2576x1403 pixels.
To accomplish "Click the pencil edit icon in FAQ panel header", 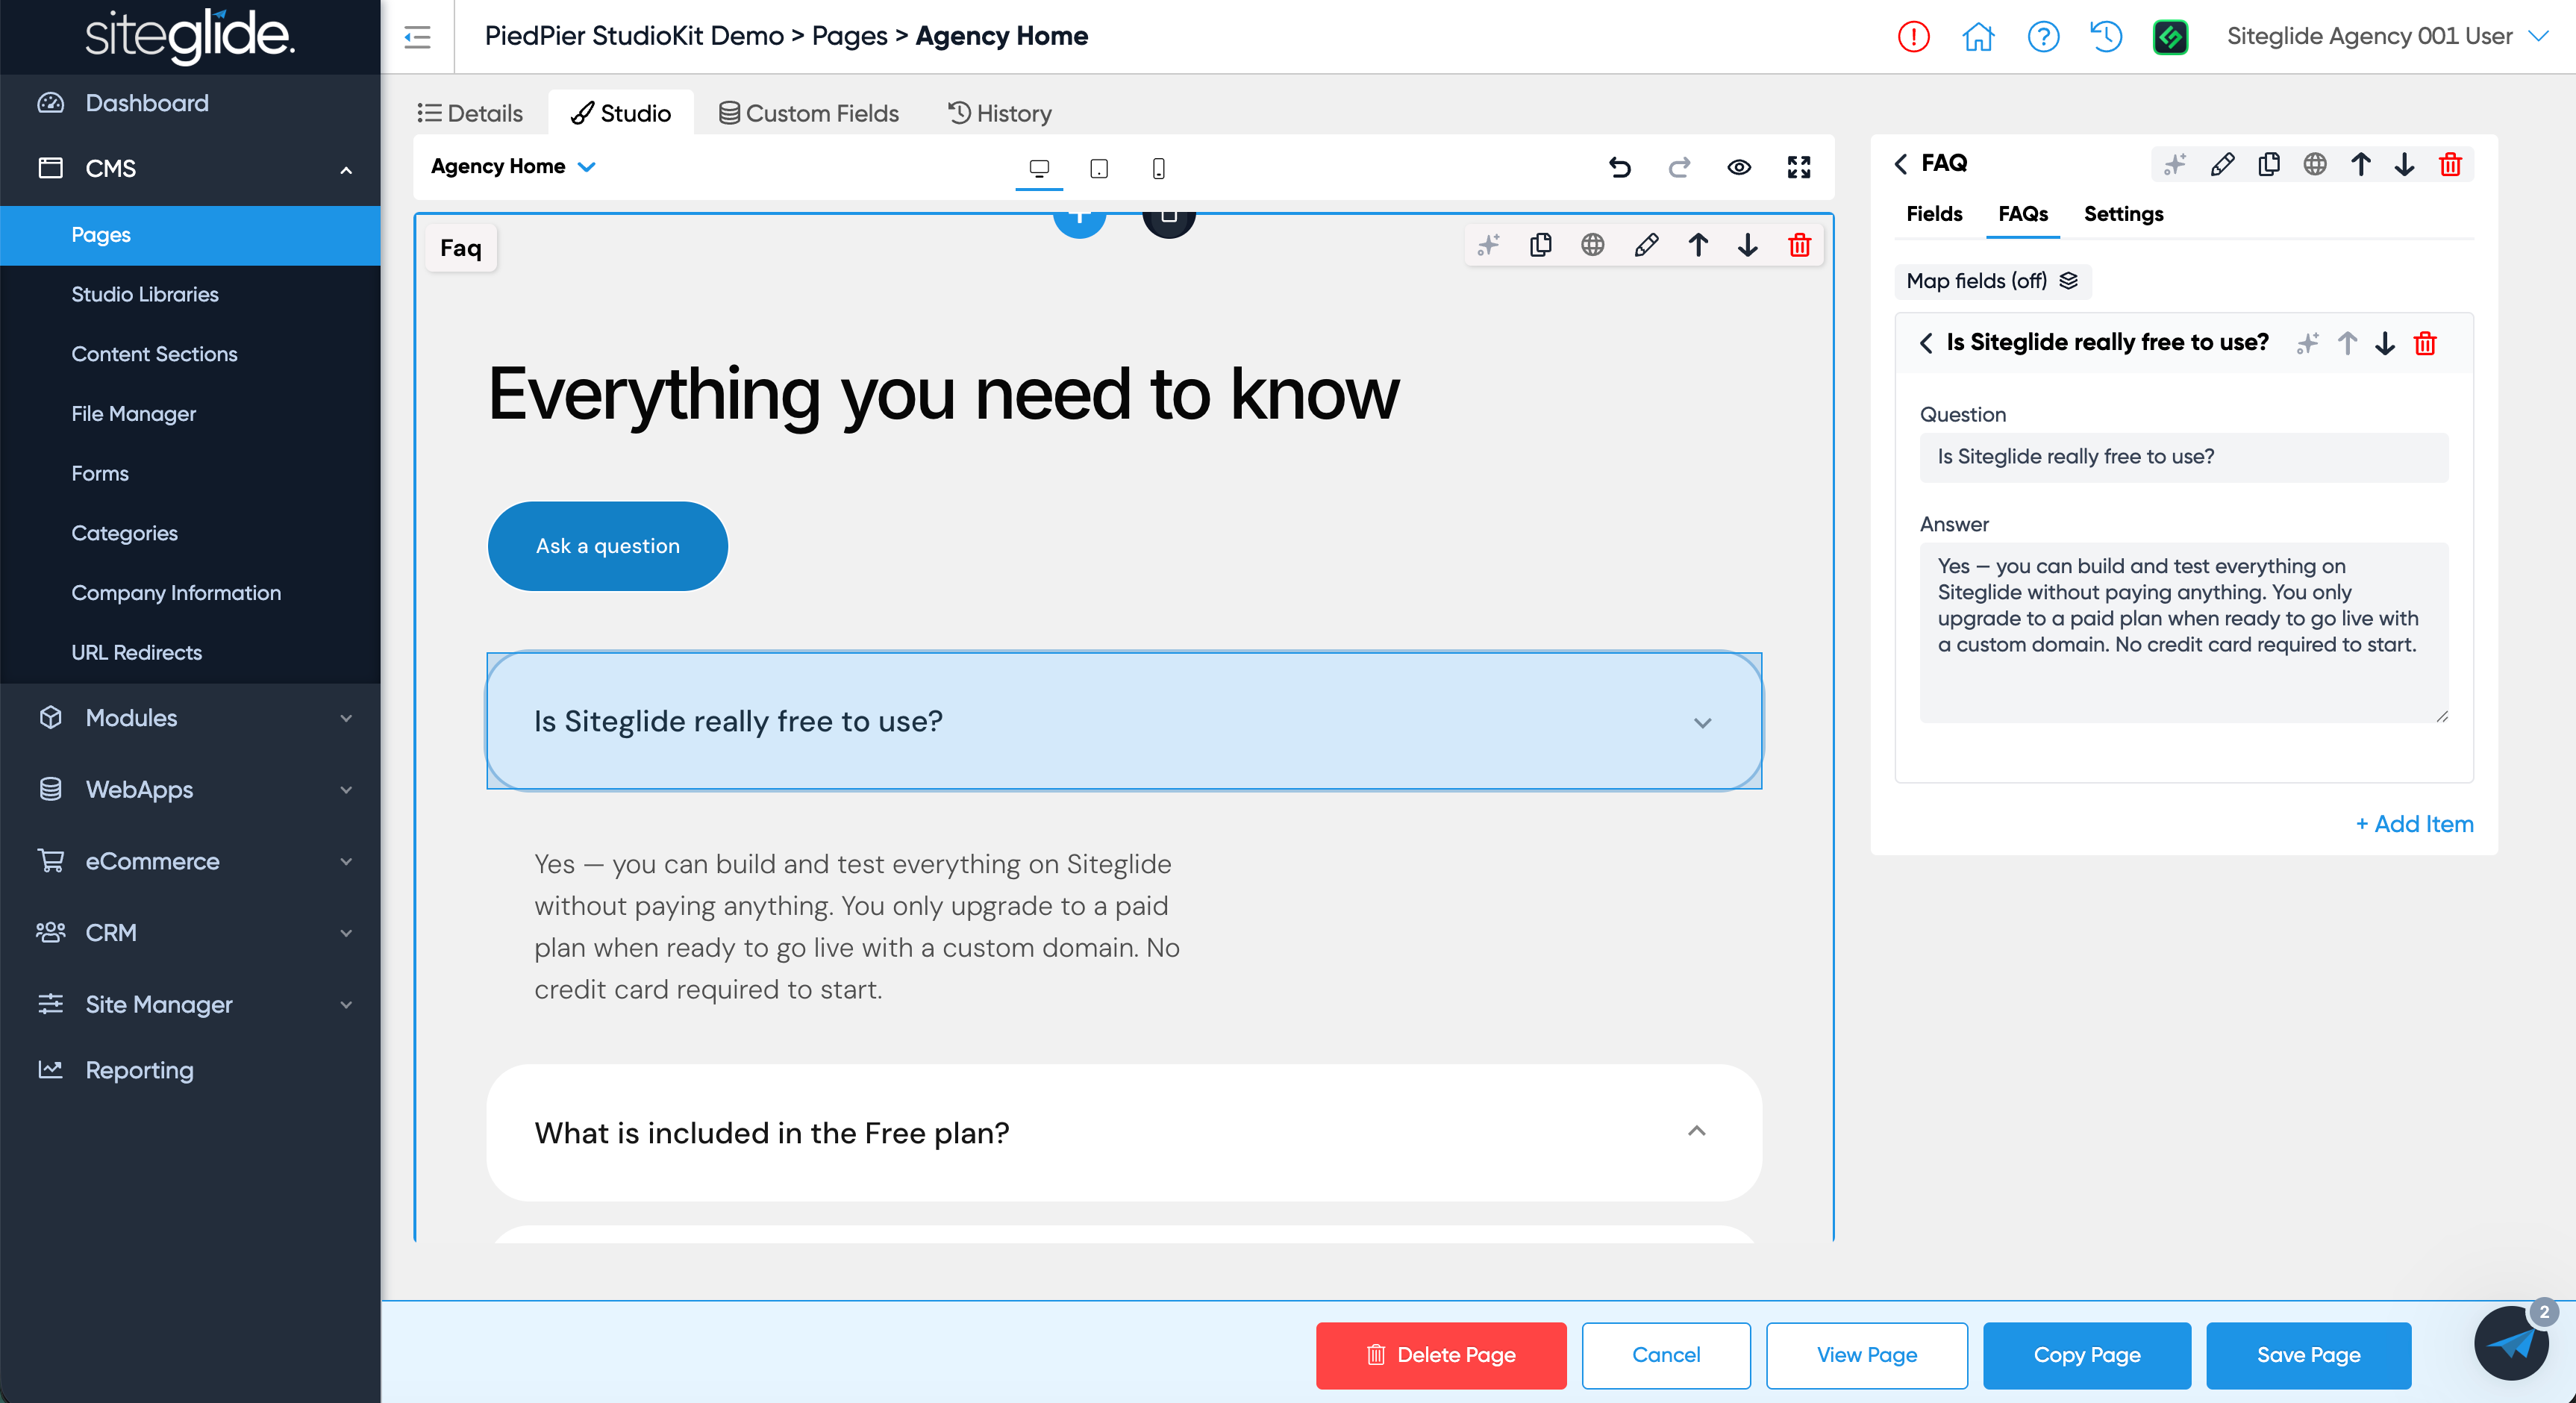I will pos(2222,164).
